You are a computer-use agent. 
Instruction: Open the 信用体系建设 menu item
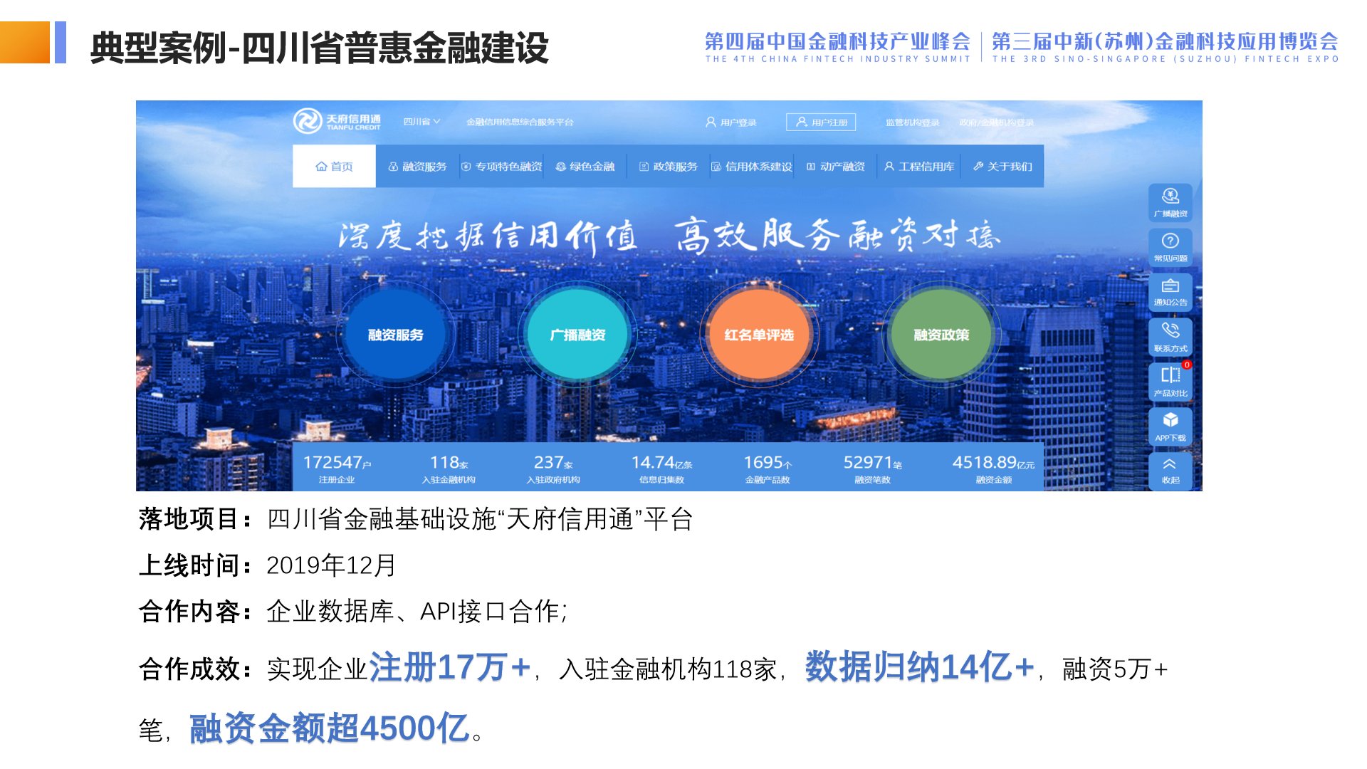[752, 167]
